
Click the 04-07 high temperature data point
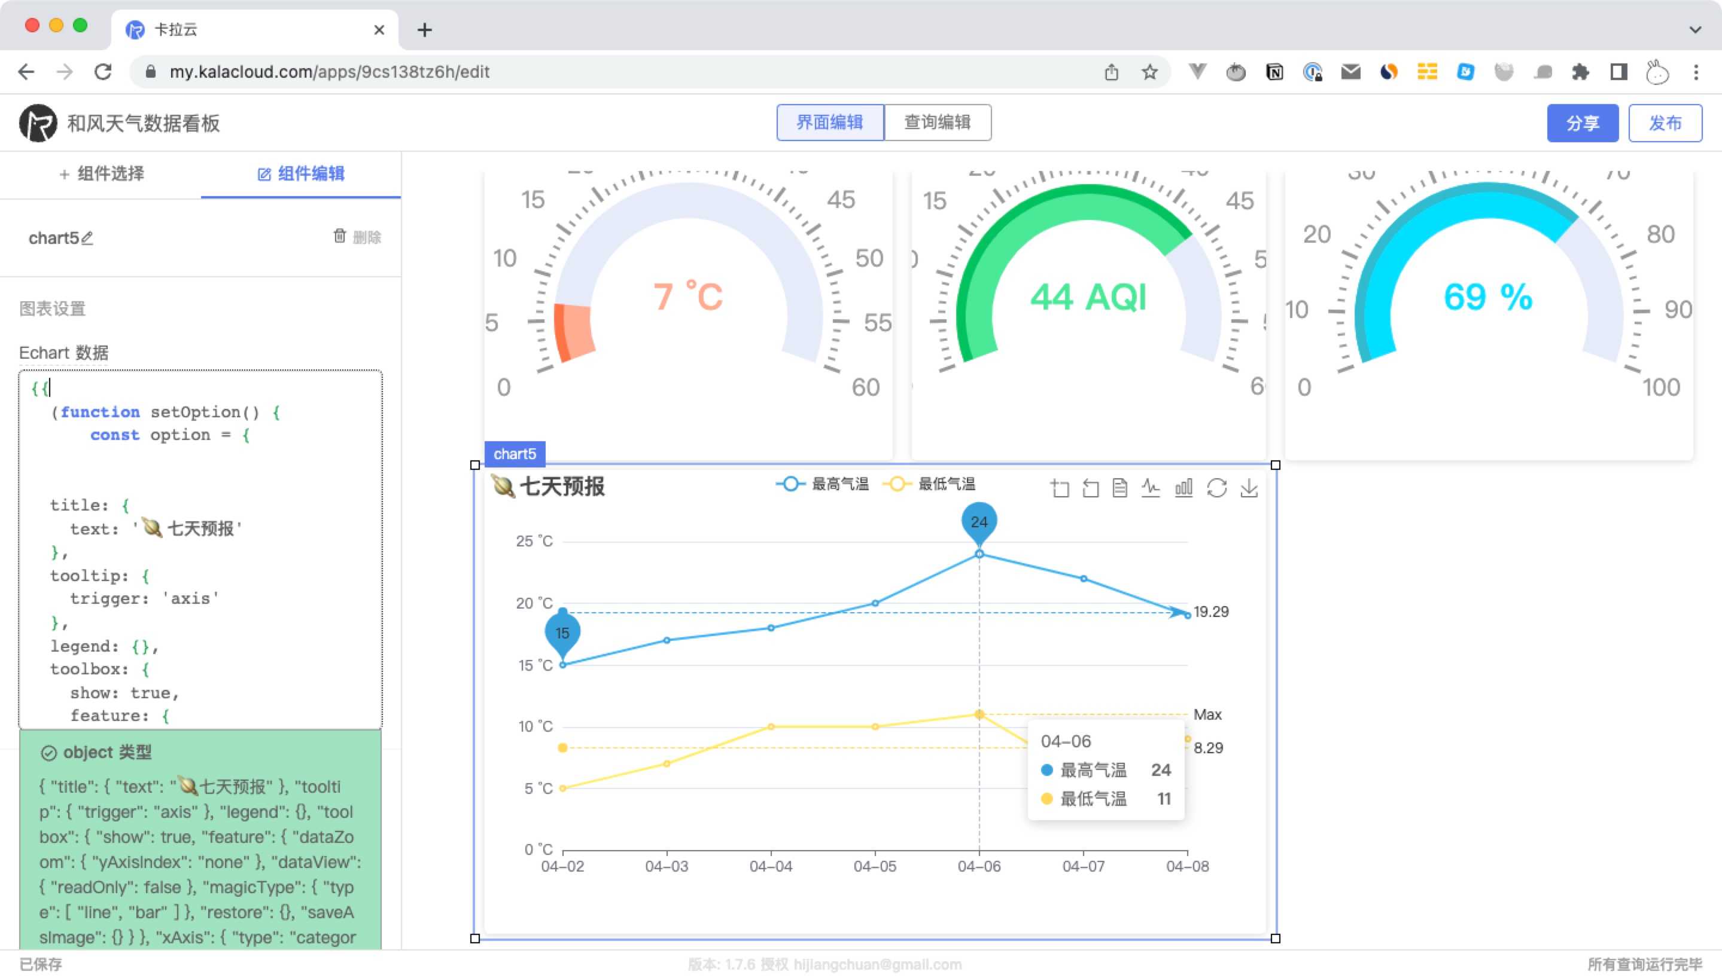pyautogui.click(x=1084, y=578)
